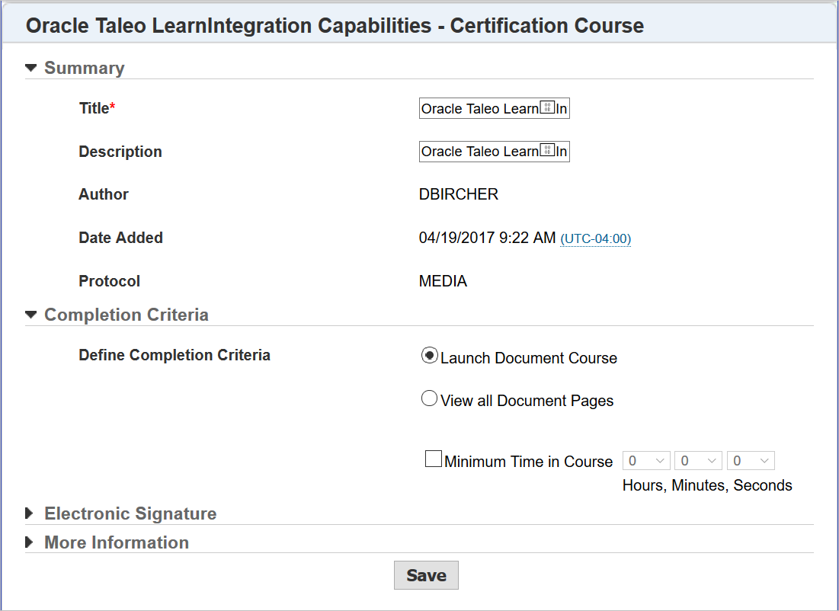Click the Summary section heading
The width and height of the screenshot is (839, 611).
coord(84,68)
